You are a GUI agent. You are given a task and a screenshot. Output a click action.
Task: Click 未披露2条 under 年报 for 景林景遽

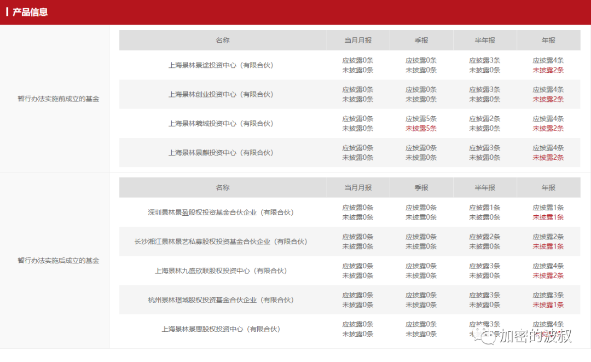[x=548, y=70]
